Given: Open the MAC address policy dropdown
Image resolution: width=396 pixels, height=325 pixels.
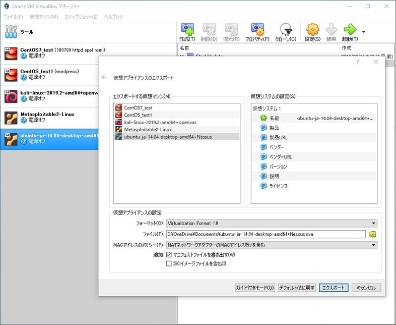Looking at the screenshot, I should click(272, 245).
